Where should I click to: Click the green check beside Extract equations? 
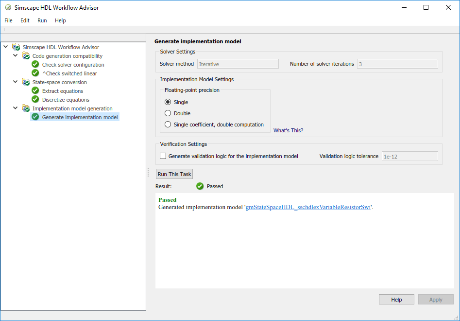(35, 91)
